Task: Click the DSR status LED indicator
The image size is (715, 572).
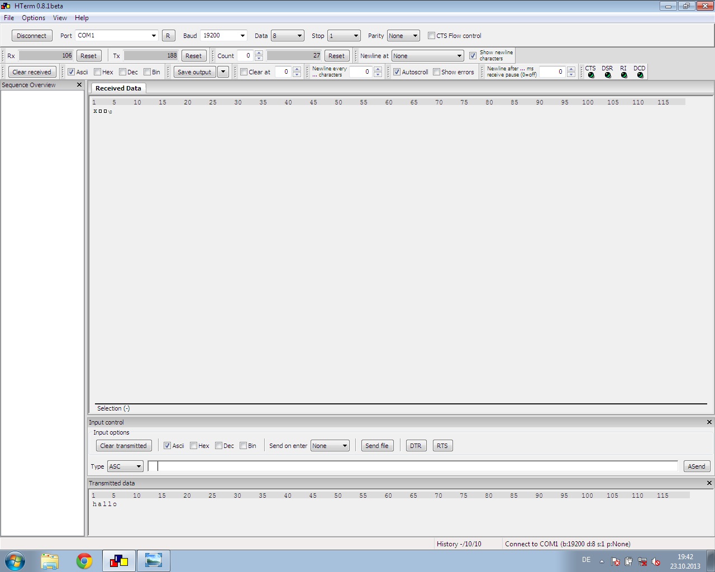Action: [x=608, y=75]
